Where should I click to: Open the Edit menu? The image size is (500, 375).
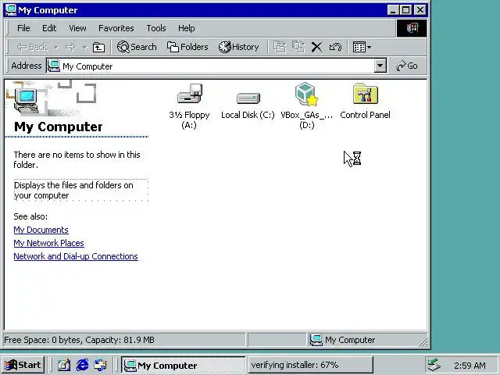pos(49,28)
